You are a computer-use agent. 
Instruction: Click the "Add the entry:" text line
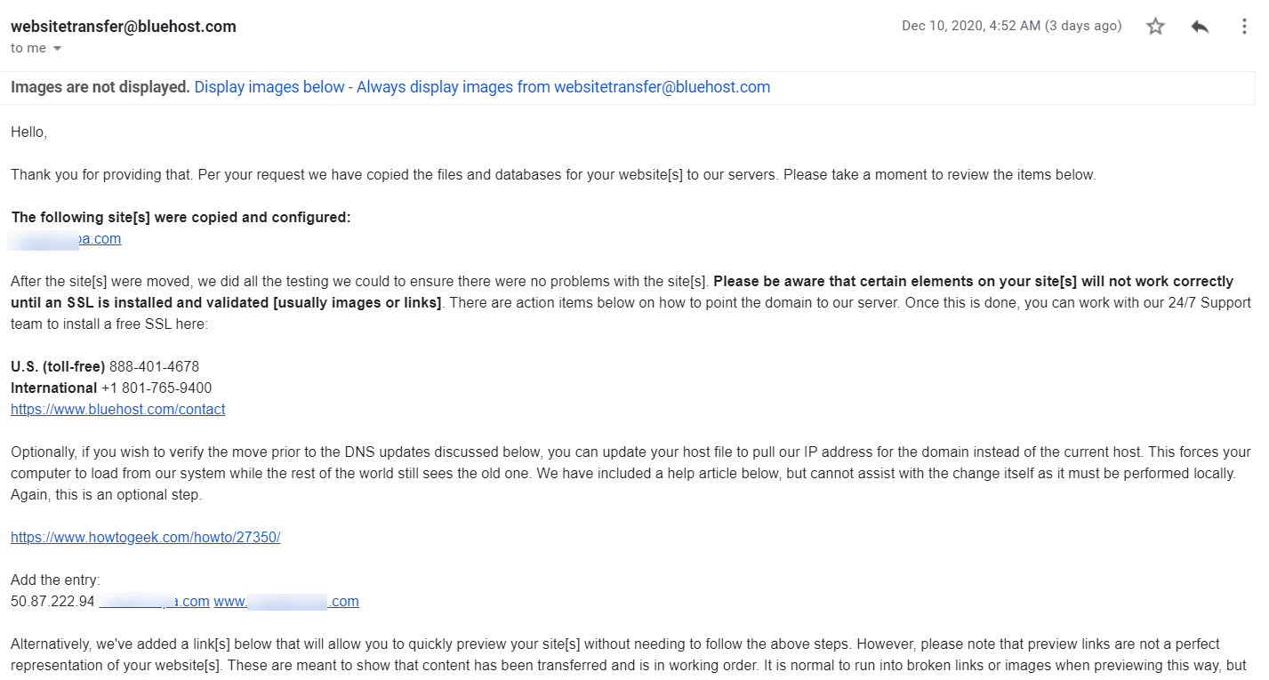pos(55,580)
